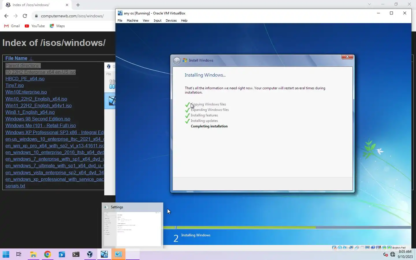Viewport: 416px width, 260px height.
Task: Go back in Chrome
Action: pos(6,16)
